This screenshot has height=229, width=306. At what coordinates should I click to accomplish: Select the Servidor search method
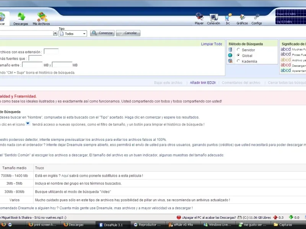[x=238, y=50]
